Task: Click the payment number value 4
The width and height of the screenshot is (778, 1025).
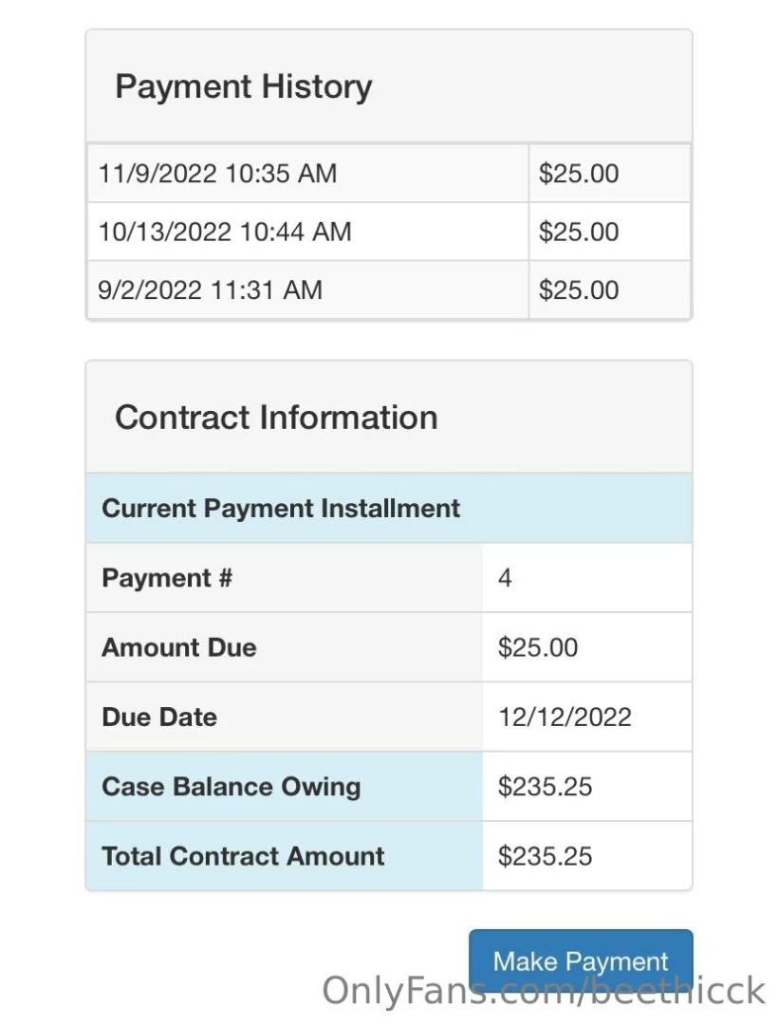Action: point(505,578)
